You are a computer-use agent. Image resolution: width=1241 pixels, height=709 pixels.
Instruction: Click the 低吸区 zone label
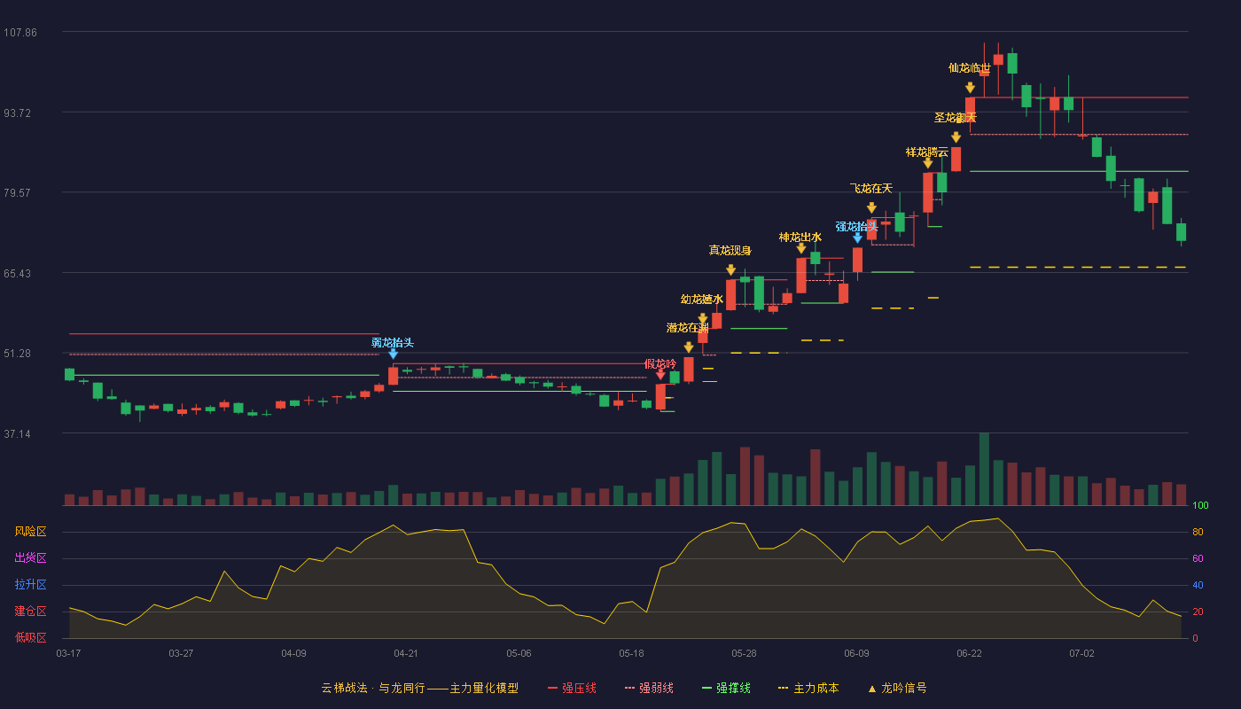tap(31, 638)
